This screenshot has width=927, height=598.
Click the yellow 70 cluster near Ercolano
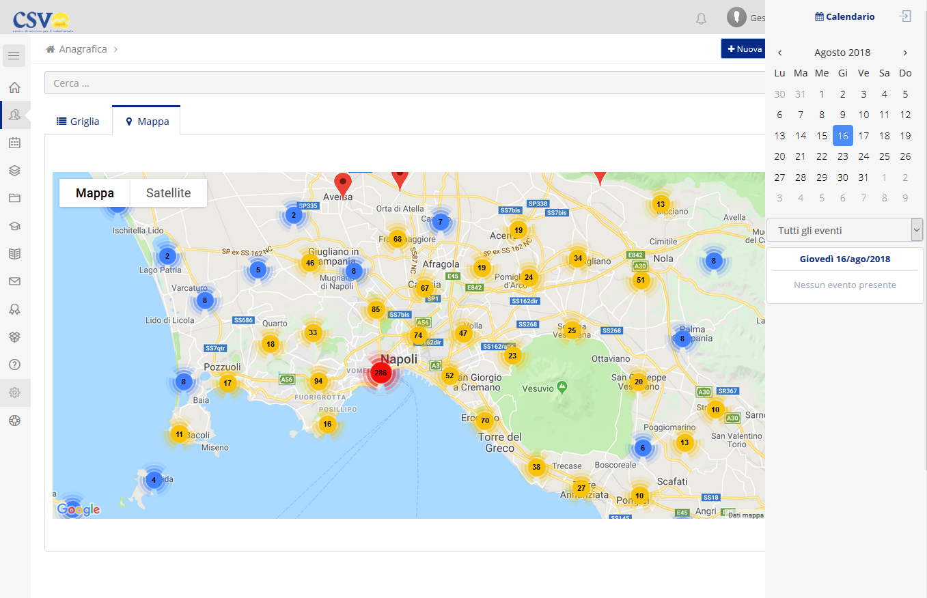484,420
